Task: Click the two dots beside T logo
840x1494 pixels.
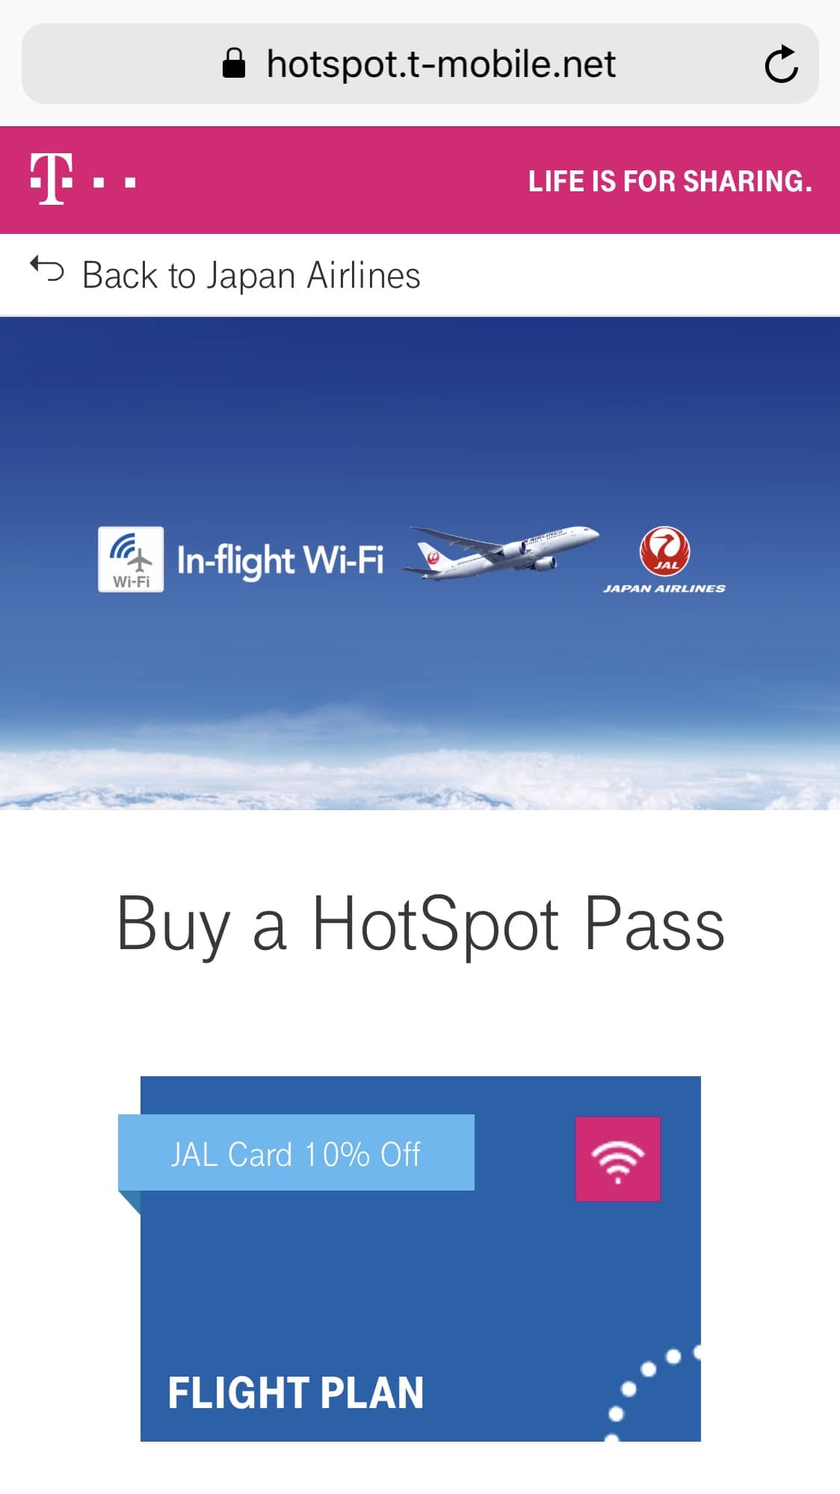Action: tap(114, 182)
